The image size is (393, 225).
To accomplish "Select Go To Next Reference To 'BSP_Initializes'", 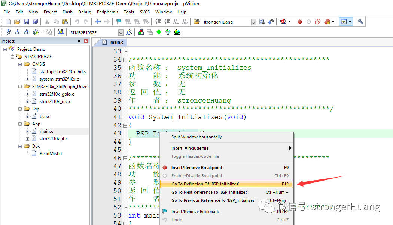I will tap(226, 192).
